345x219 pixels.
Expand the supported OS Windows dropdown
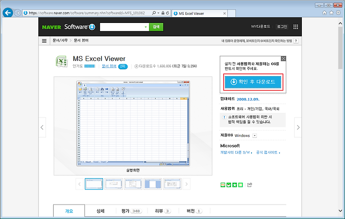pos(254,135)
